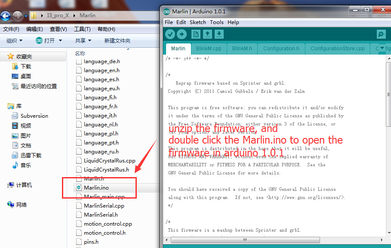
Task: Click the Marlin.ino file icon
Action: pyautogui.click(x=79, y=187)
